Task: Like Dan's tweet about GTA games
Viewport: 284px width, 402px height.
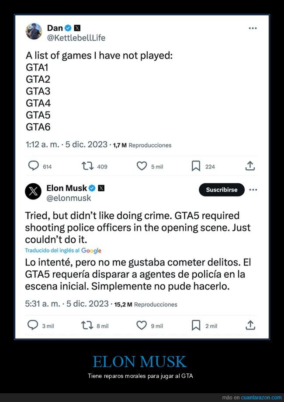Action: click(141, 166)
